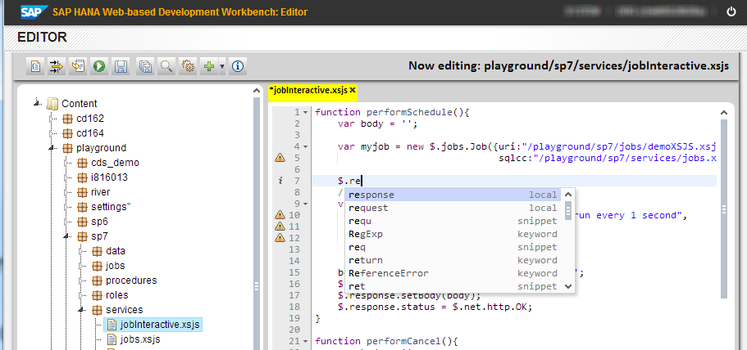Fold code at line 4 arrow
Image resolution: width=747 pixels, height=350 pixels.
(305, 146)
